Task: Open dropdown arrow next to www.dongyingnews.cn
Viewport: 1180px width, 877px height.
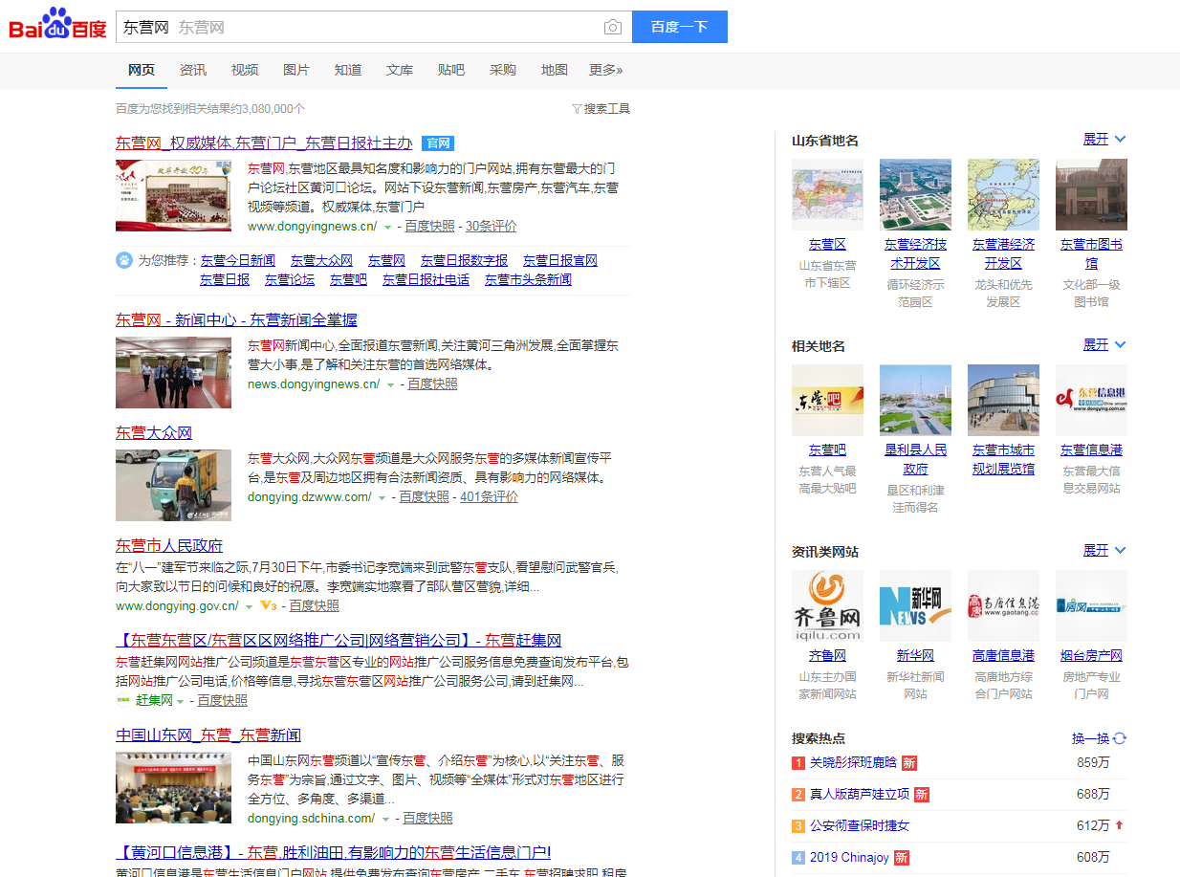Action: pyautogui.click(x=387, y=228)
